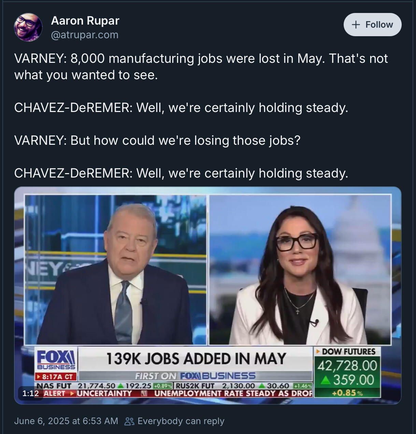Open the June 6, 2025 timestamp
Viewport: 416px width, 434px height.
pyautogui.click(x=66, y=421)
